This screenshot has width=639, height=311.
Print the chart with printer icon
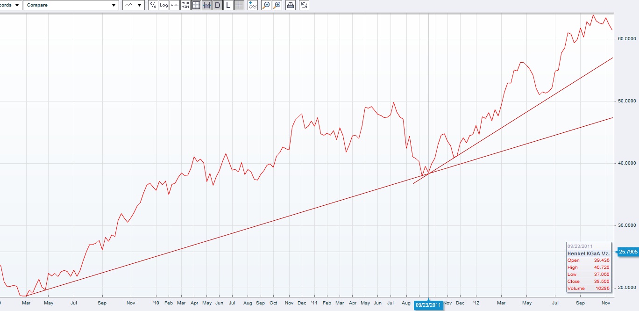coord(291,5)
